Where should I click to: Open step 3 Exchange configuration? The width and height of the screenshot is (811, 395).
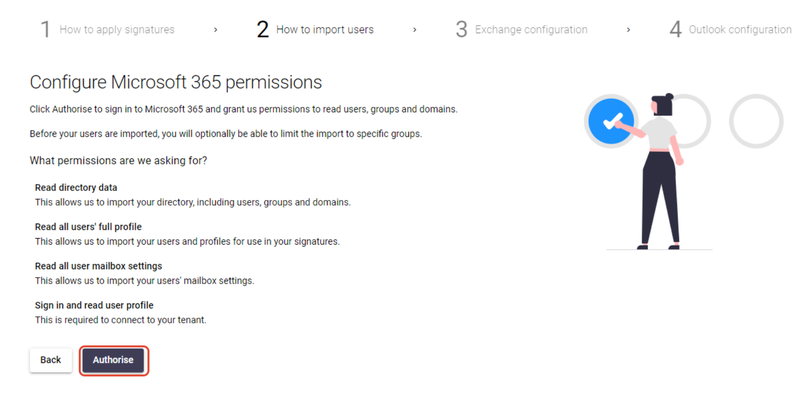coord(522,30)
